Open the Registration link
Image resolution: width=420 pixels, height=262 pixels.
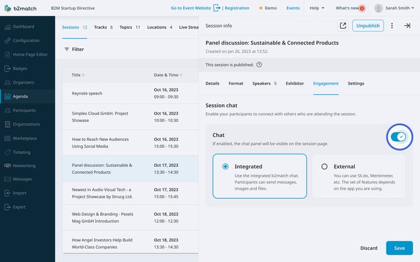237,8
